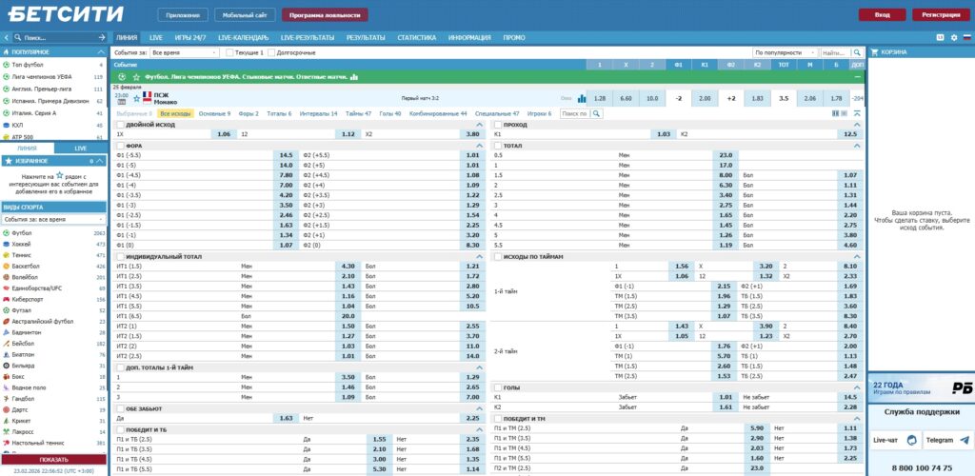Check the Долгосрочные checkbox
975x476 pixels.
click(x=272, y=52)
